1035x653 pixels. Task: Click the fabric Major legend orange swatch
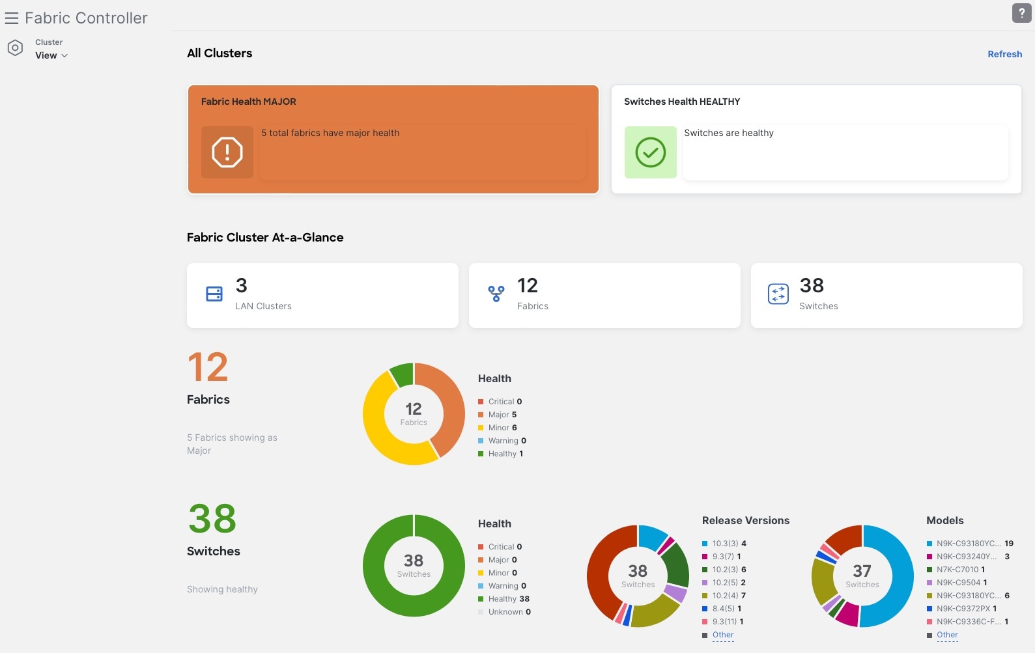pos(481,415)
